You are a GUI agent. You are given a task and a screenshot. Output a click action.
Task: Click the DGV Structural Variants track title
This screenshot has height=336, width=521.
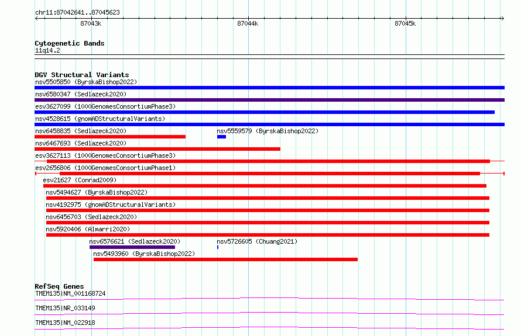(82, 75)
